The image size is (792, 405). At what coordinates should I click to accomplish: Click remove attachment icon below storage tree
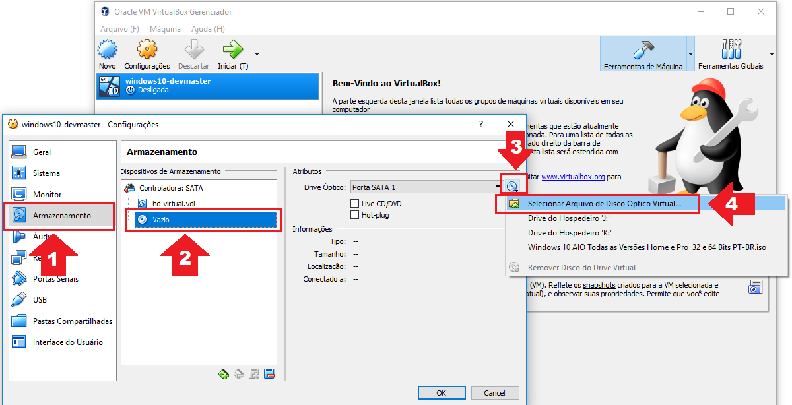tap(269, 374)
